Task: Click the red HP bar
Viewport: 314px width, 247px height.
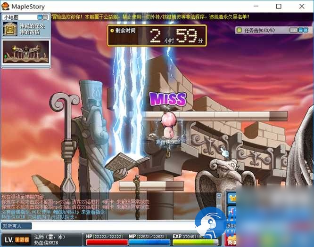Action: coord(107,242)
